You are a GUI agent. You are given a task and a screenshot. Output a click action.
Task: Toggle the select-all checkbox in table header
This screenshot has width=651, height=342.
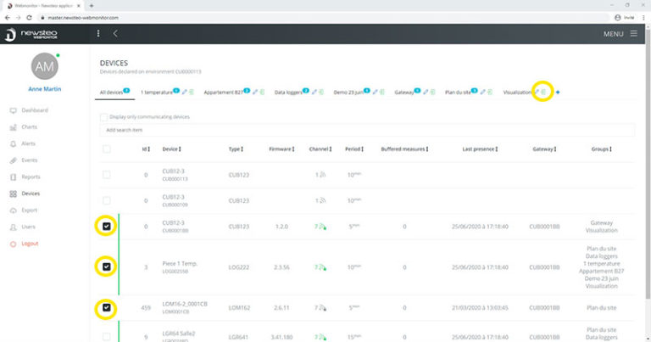point(107,149)
